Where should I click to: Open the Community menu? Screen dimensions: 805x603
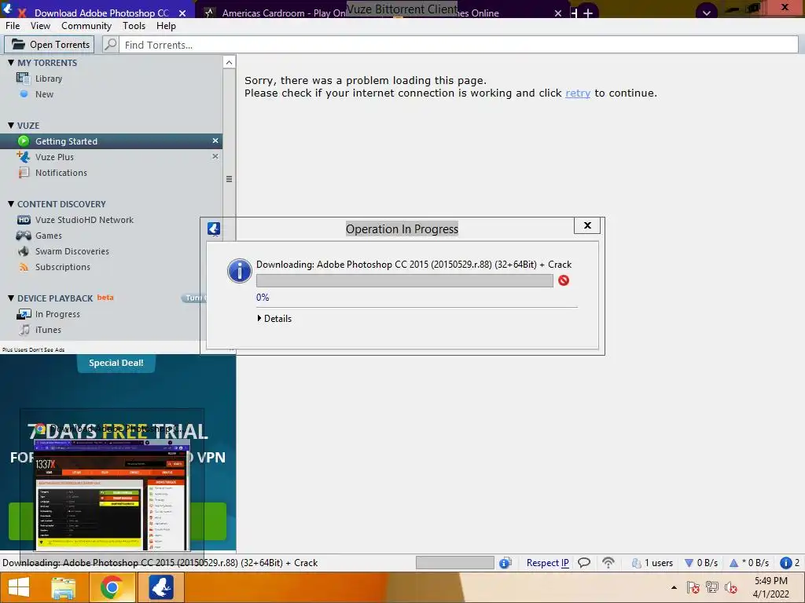pyautogui.click(x=86, y=26)
